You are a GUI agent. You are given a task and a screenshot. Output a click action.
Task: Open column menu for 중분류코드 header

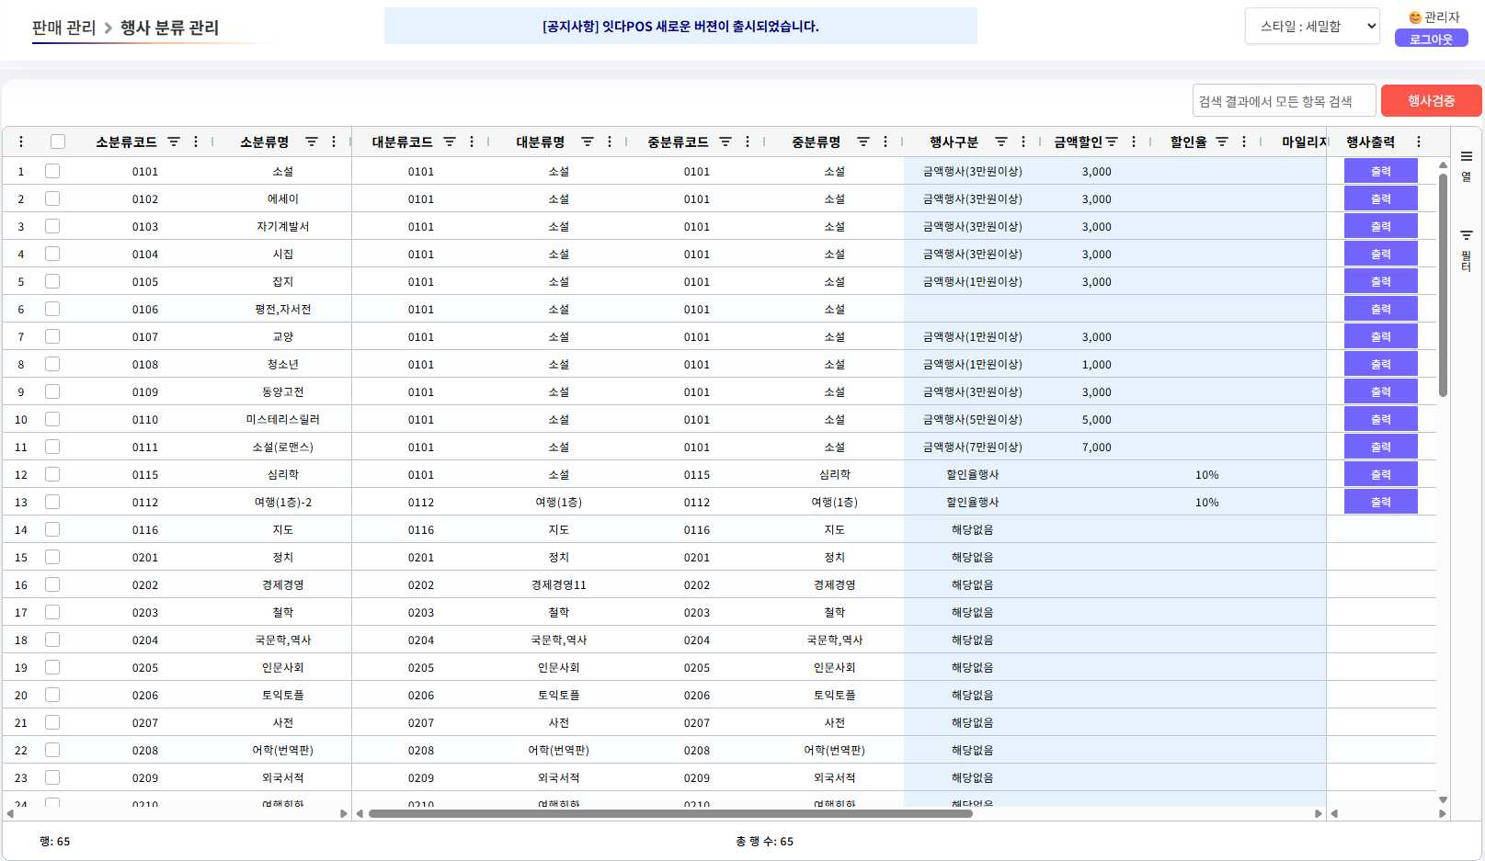[x=748, y=142]
